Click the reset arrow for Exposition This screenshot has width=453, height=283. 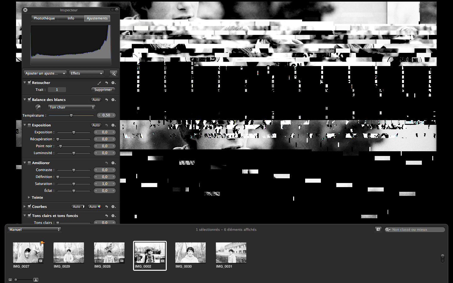(106, 125)
